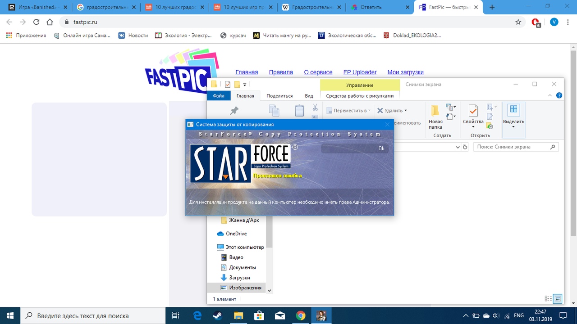Open the Правила link on FastPic
The height and width of the screenshot is (324, 577).
pyautogui.click(x=281, y=72)
